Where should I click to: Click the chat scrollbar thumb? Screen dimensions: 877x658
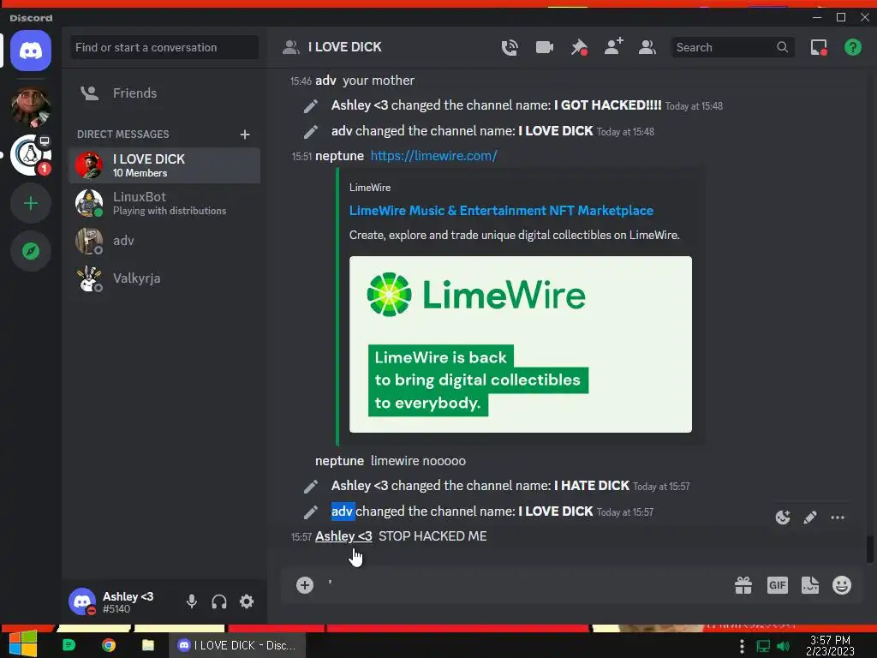coord(870,548)
